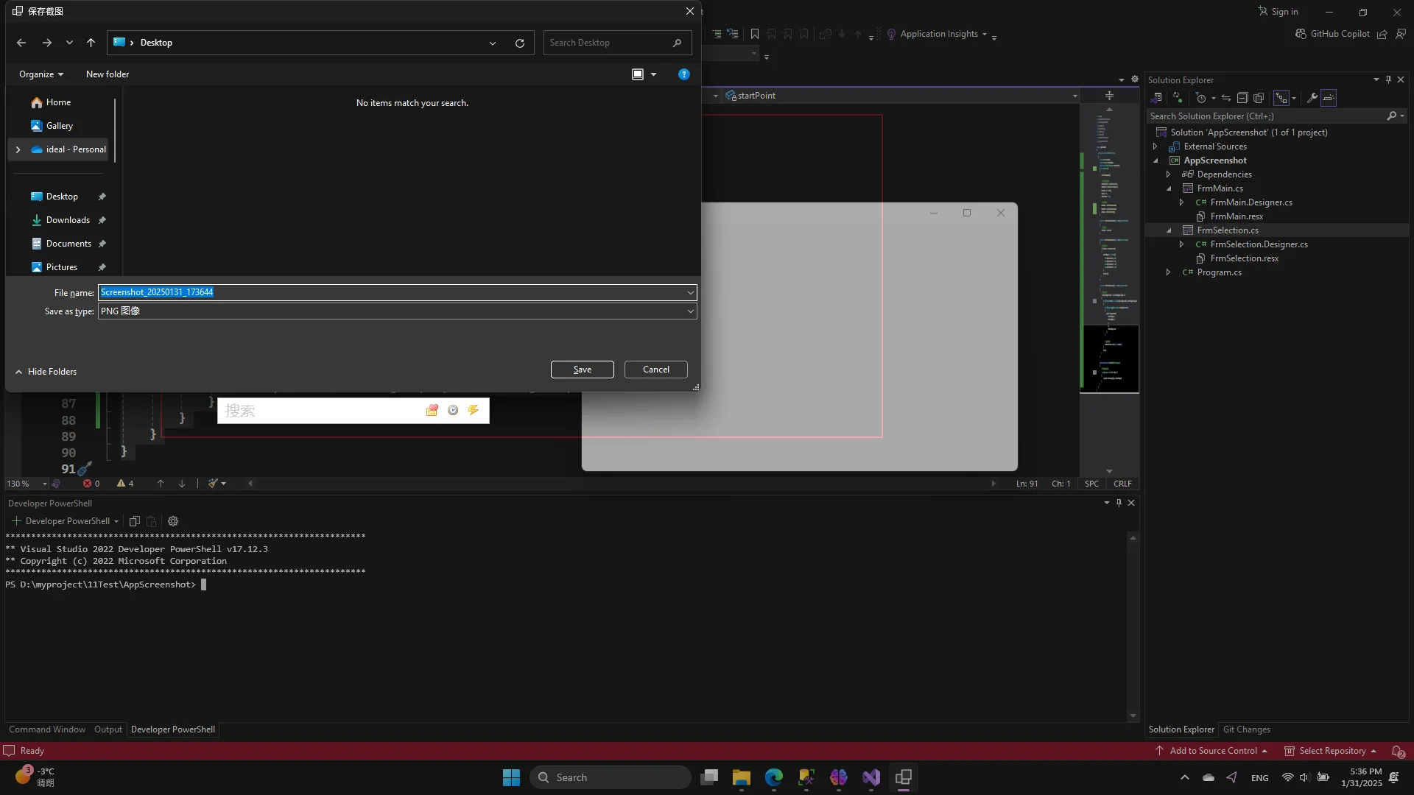Click Show All Files icon in Solution Explorer
Viewport: 1414px width, 795px height.
click(x=1259, y=98)
